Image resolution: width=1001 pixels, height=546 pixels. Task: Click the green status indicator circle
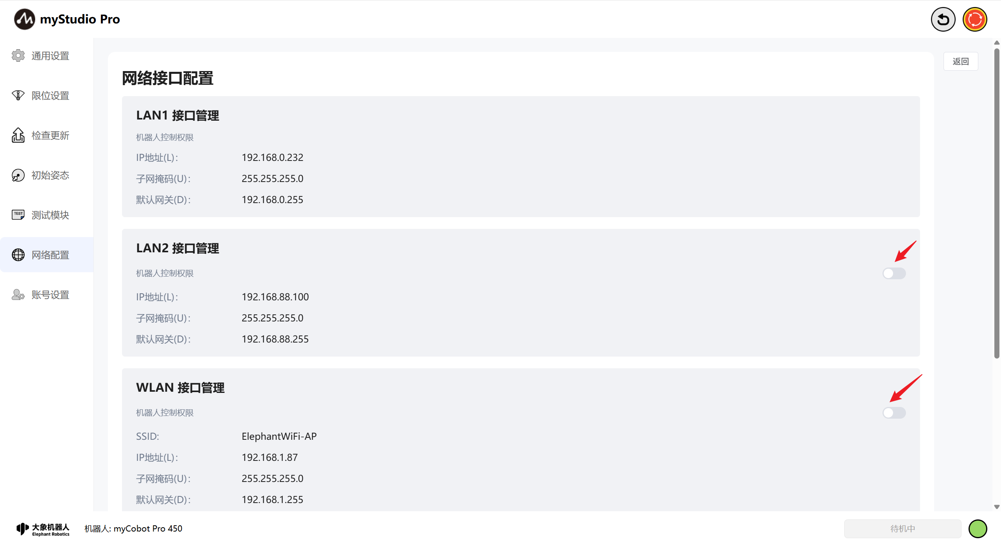(x=978, y=529)
